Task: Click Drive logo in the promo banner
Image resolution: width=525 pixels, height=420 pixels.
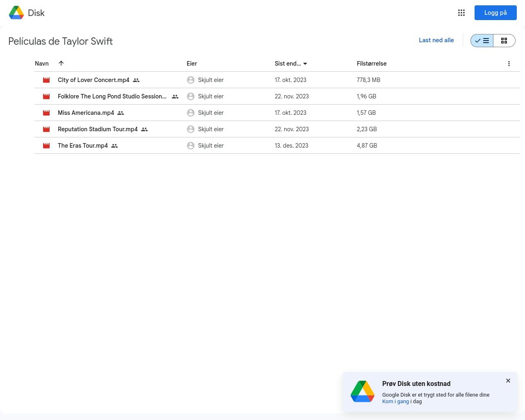Action: click(x=363, y=391)
